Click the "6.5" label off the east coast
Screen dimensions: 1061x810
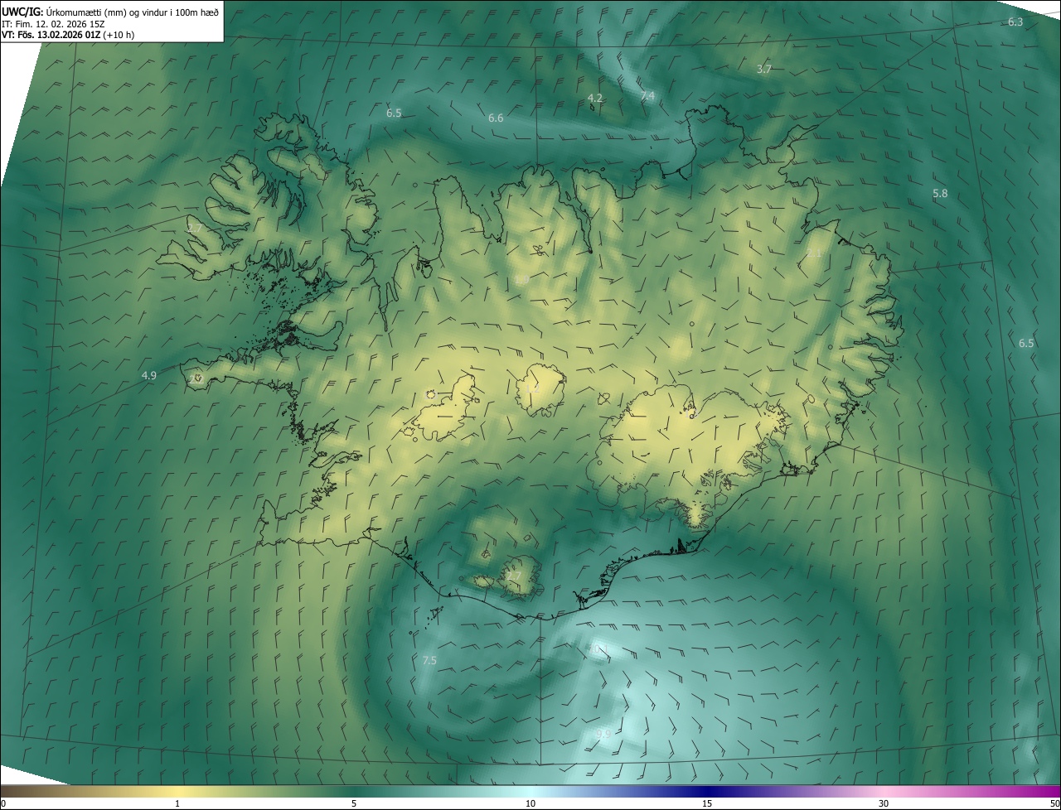tap(1026, 343)
